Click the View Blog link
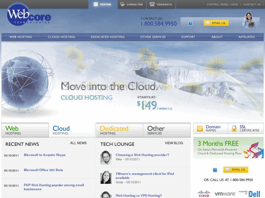The image size is (265, 198). pos(174,143)
